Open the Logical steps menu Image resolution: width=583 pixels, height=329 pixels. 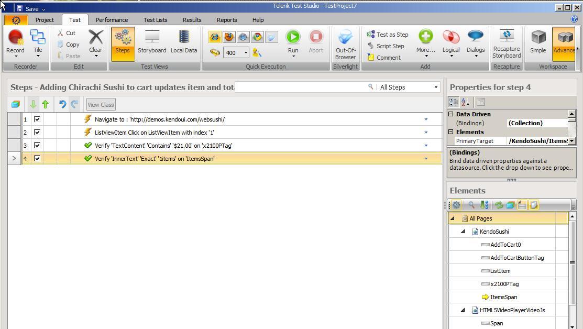(x=451, y=43)
